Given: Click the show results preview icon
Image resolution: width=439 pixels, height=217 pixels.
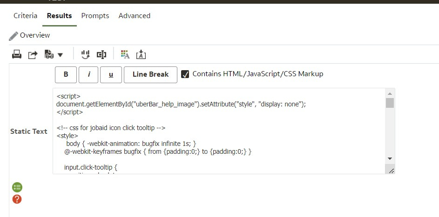Looking at the screenshot, I should coord(49,54).
